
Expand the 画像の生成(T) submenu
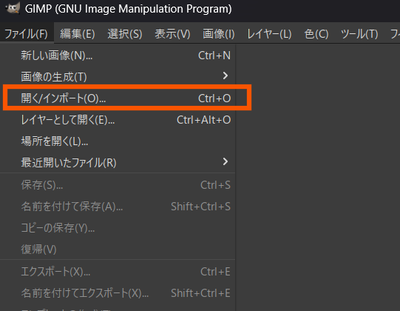point(118,77)
